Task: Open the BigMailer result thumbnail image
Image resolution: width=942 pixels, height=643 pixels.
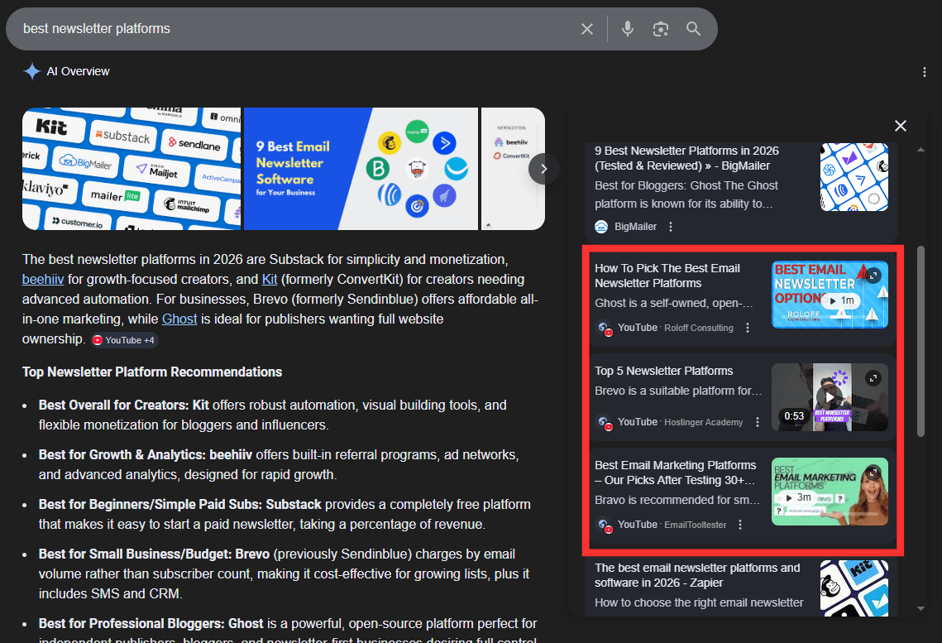Action: click(x=854, y=176)
